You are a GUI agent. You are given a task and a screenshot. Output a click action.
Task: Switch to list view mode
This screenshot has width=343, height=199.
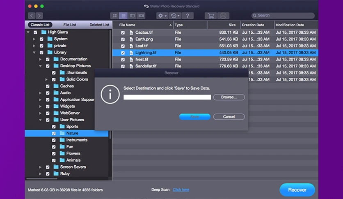(123, 16)
